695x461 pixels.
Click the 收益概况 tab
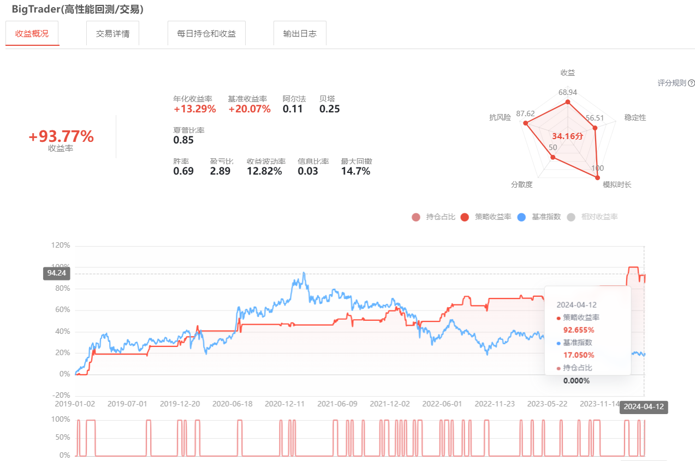[x=32, y=33]
